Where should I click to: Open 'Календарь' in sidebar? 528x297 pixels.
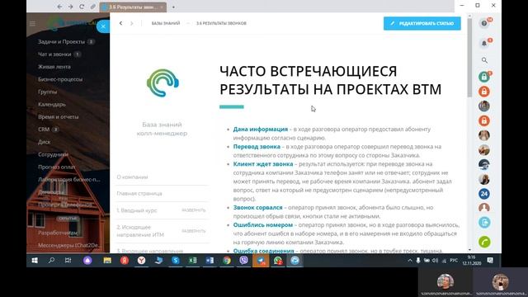tap(52, 105)
